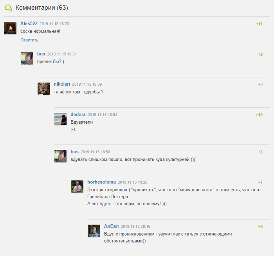274x256 pixels.
Task: Click the +7 rating on horhesoloma's comment
Action: 260,182
